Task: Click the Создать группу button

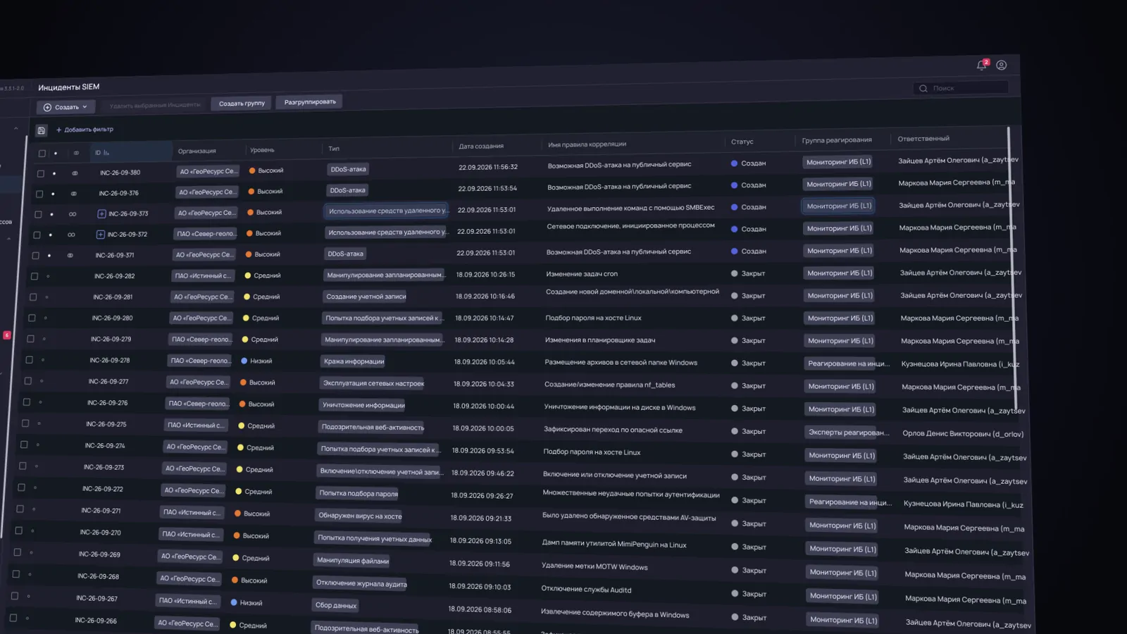Action: click(x=242, y=104)
